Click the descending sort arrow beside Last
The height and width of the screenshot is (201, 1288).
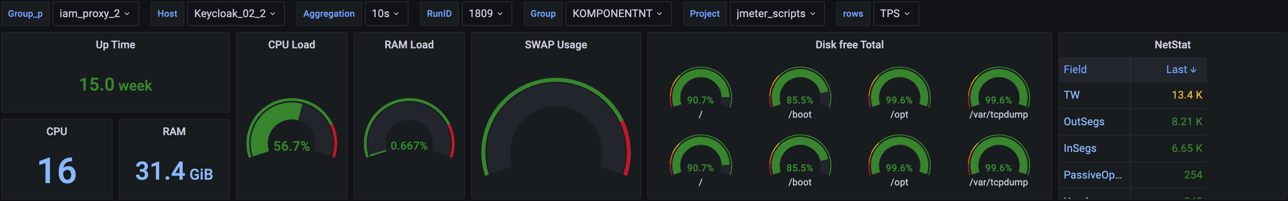(1193, 70)
